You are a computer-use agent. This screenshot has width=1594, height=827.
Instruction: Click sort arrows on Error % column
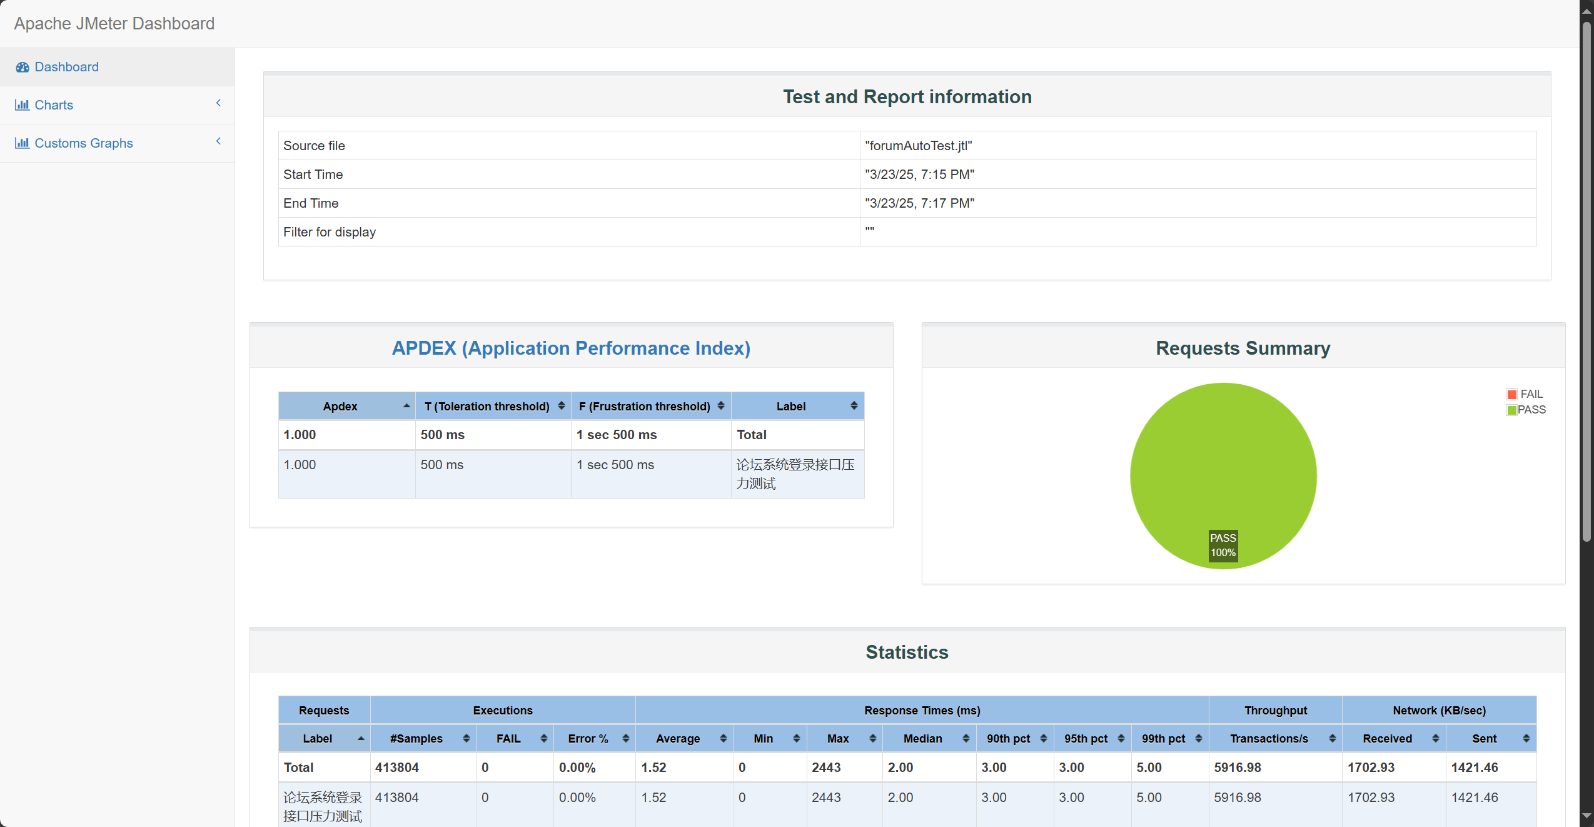click(x=626, y=739)
